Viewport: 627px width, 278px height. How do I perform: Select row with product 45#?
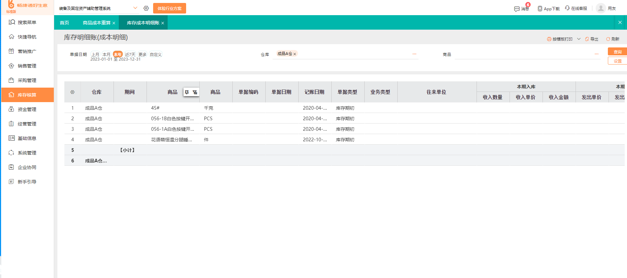[344, 108]
